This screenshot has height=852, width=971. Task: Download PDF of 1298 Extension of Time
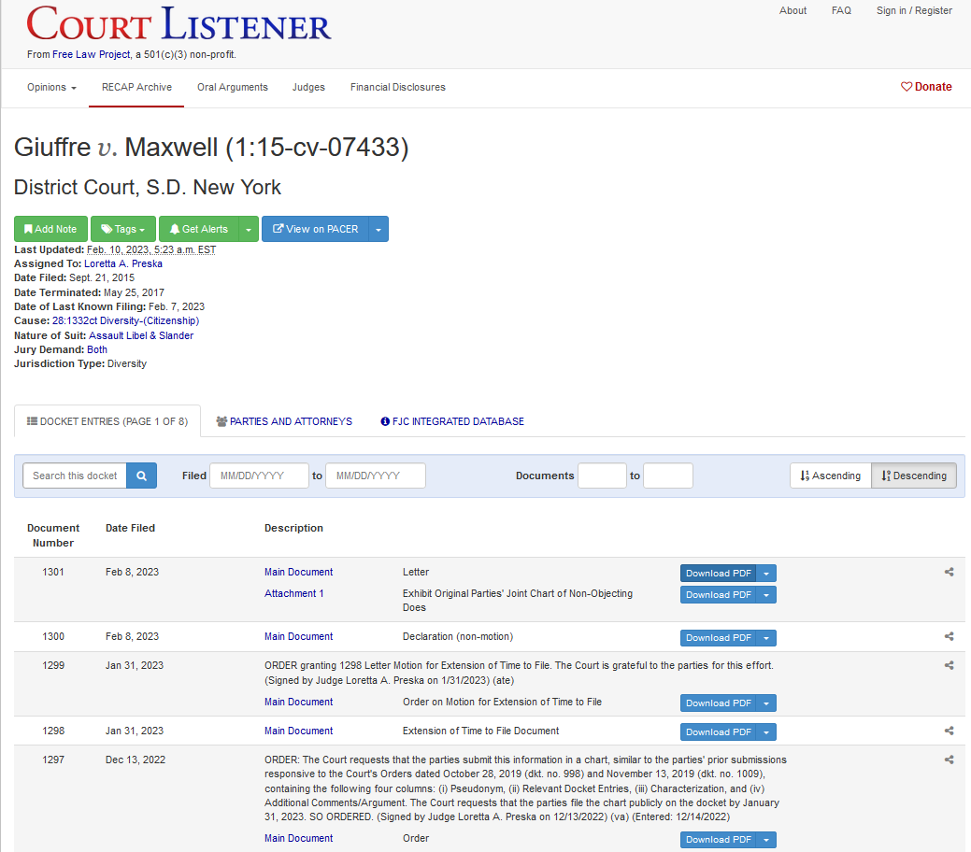point(719,731)
